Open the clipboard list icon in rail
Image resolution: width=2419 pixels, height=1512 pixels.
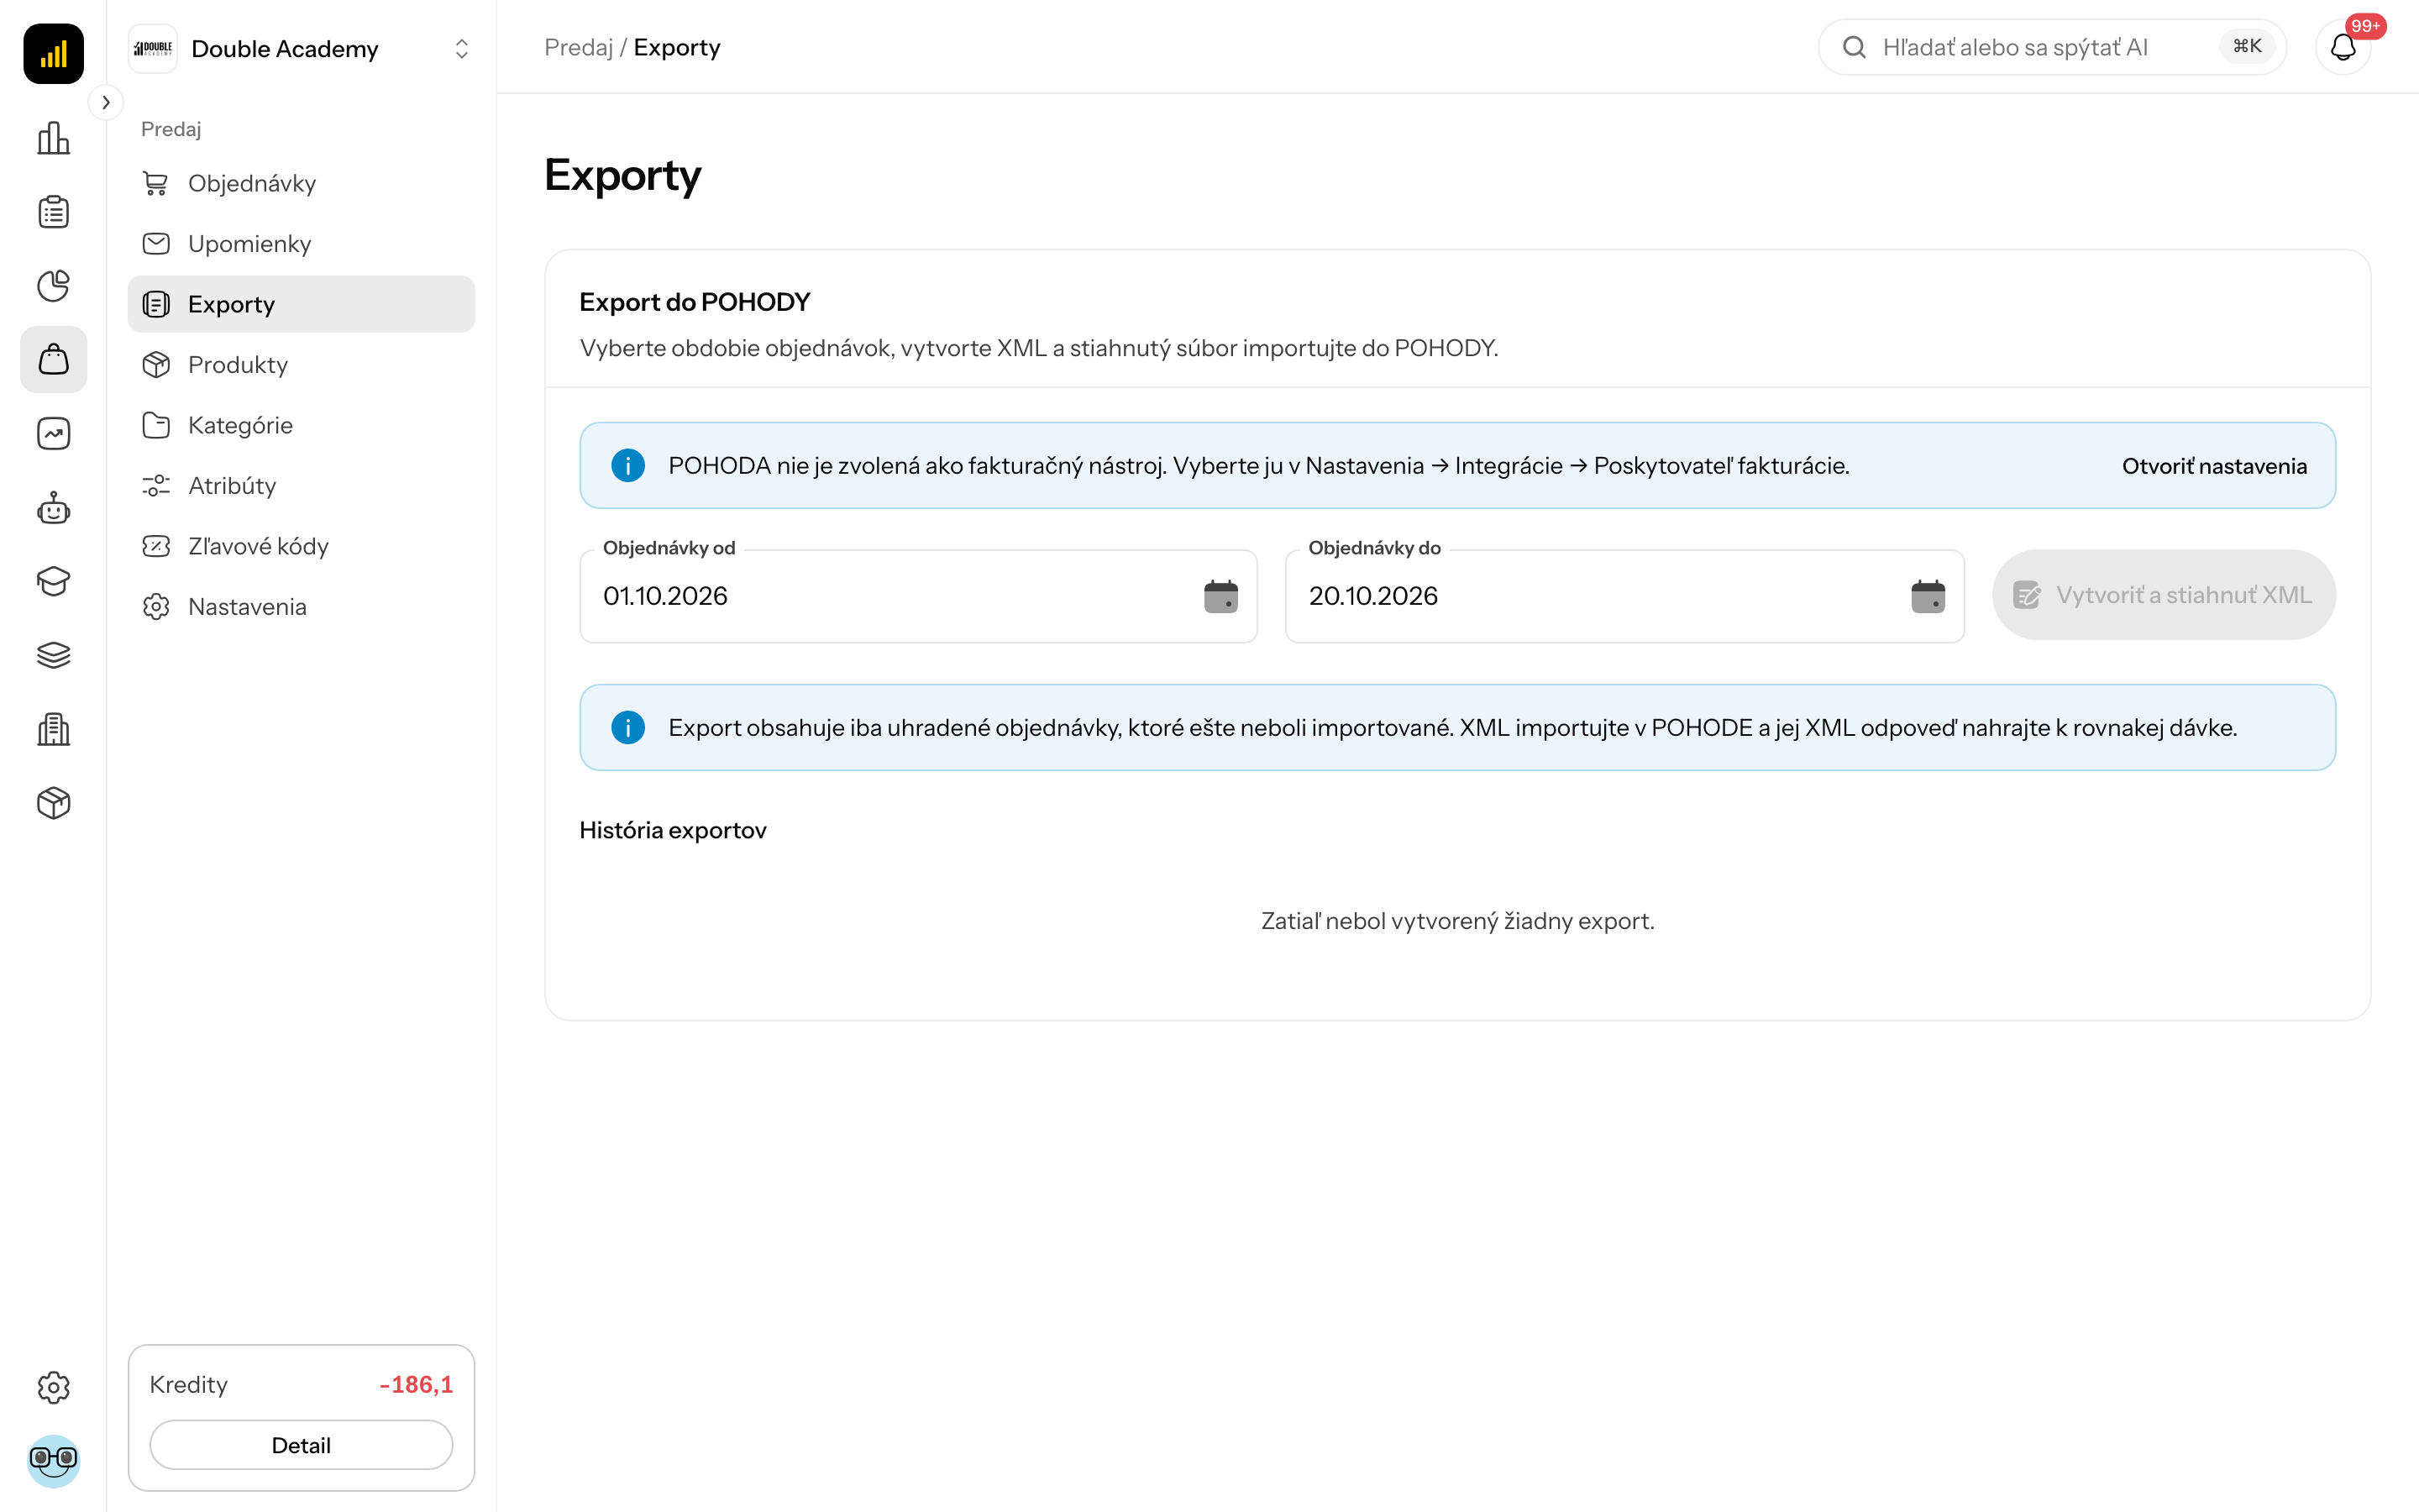tap(53, 212)
